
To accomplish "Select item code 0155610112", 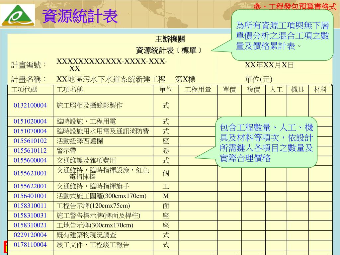I will [30, 151].
